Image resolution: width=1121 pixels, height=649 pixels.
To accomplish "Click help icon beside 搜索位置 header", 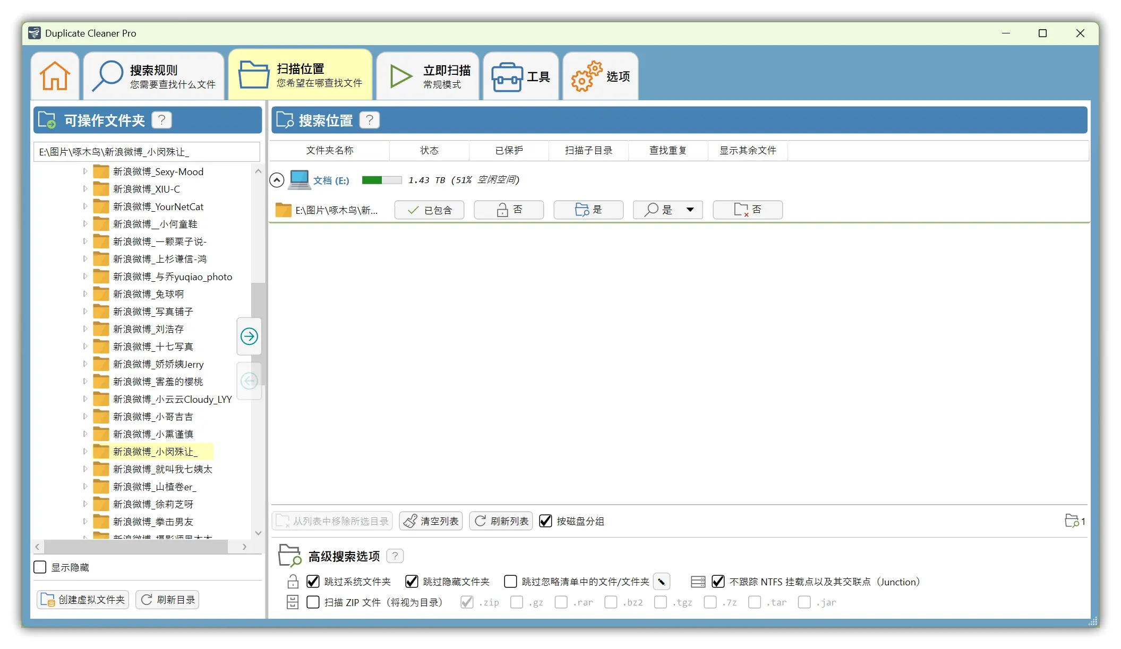I will point(370,120).
